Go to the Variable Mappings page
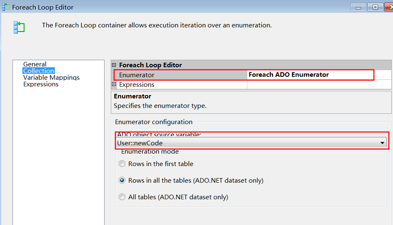The width and height of the screenshot is (393, 225). (51, 78)
